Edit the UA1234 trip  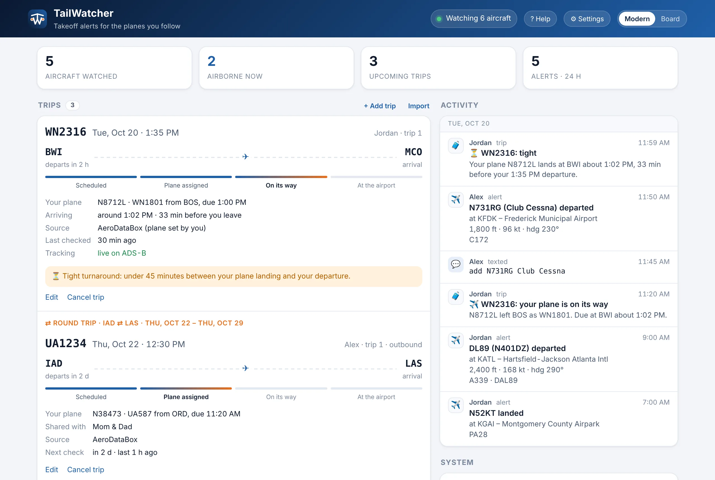51,470
